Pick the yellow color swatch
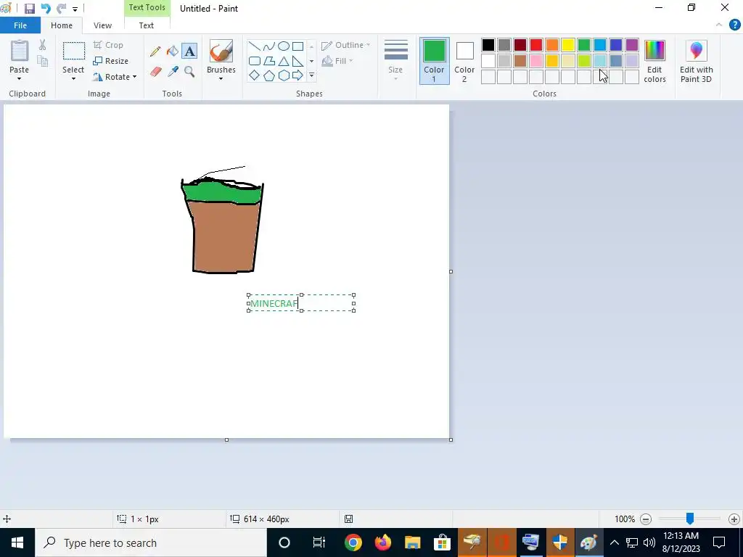The height and width of the screenshot is (557, 743). pyautogui.click(x=568, y=45)
